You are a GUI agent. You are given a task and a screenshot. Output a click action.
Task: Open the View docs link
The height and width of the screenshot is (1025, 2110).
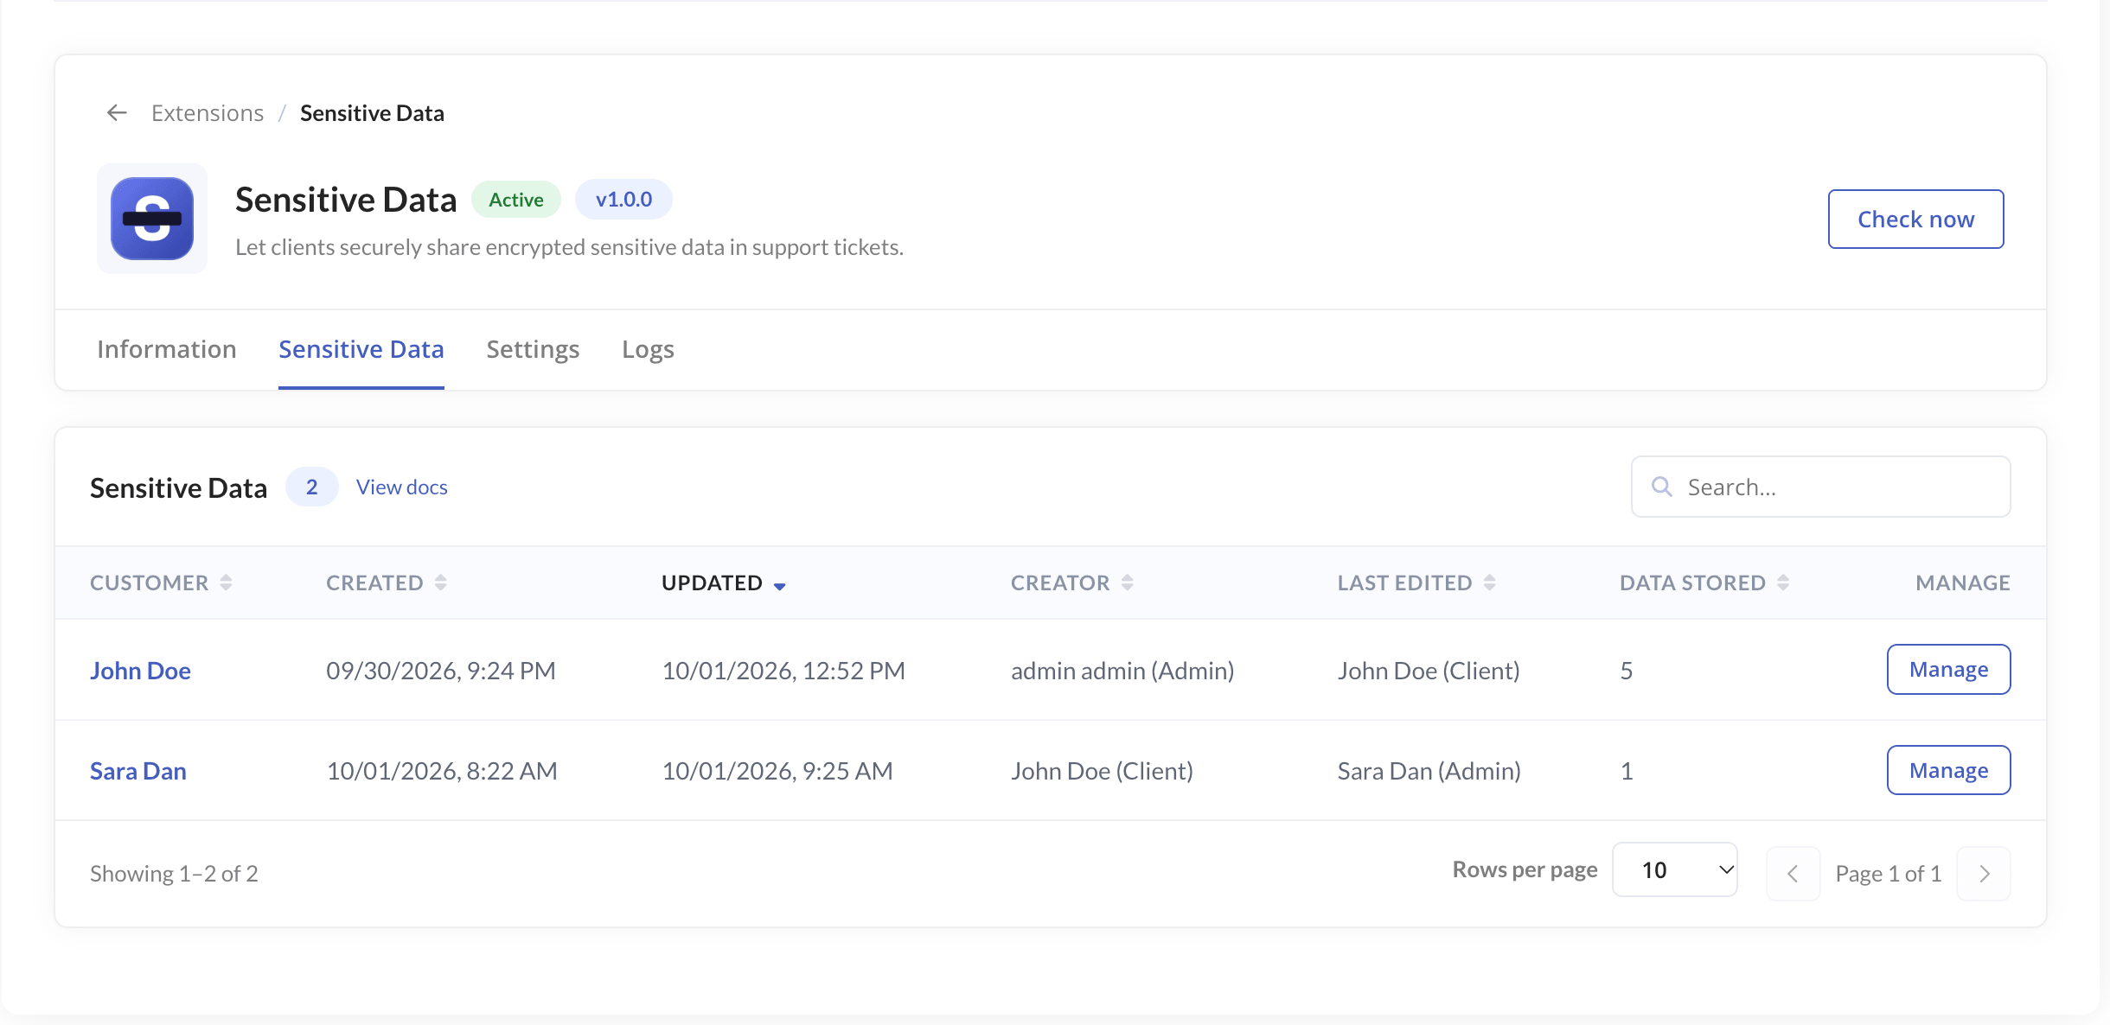[402, 487]
